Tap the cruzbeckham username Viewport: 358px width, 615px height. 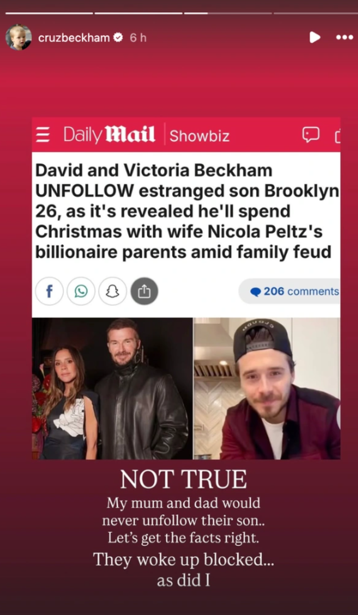tap(74, 38)
